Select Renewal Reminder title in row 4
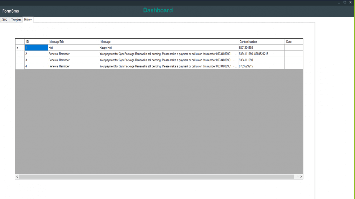Viewport: 355px width, 199px height. point(73,66)
